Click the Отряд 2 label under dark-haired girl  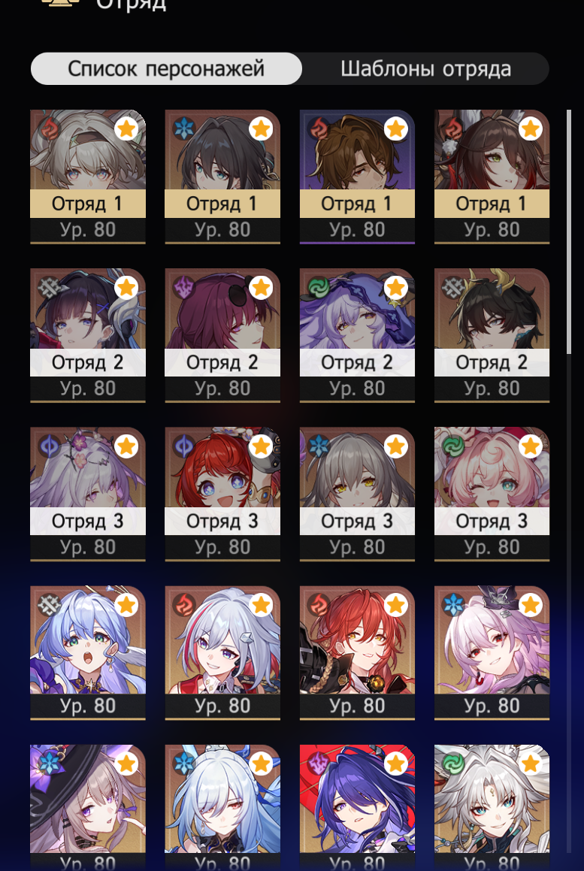pyautogui.click(x=88, y=363)
